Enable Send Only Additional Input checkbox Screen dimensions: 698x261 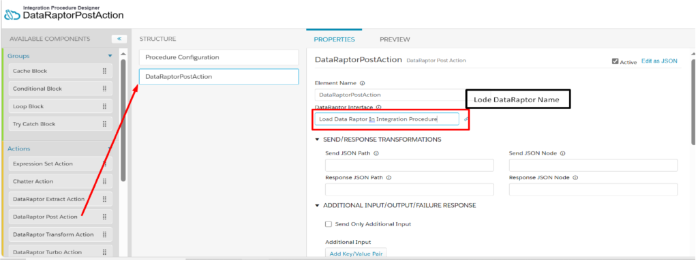[x=329, y=224]
